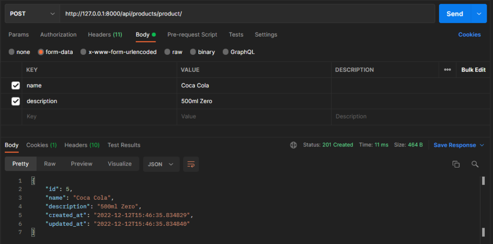Expand the Send button arrow options
This screenshot has width=493, height=244.
[479, 14]
